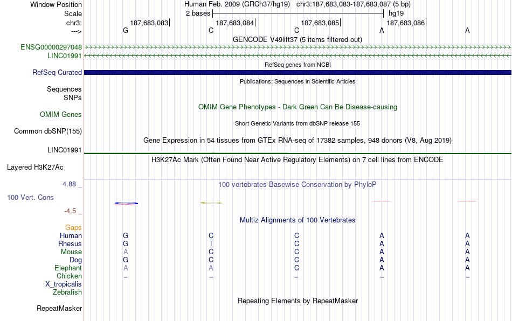Click the RepeatMasker track label
The height and width of the screenshot is (321, 512).
point(59,308)
